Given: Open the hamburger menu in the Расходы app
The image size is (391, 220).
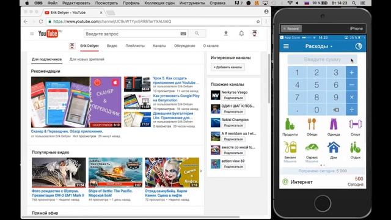Looking at the screenshot, I should coord(286,46).
